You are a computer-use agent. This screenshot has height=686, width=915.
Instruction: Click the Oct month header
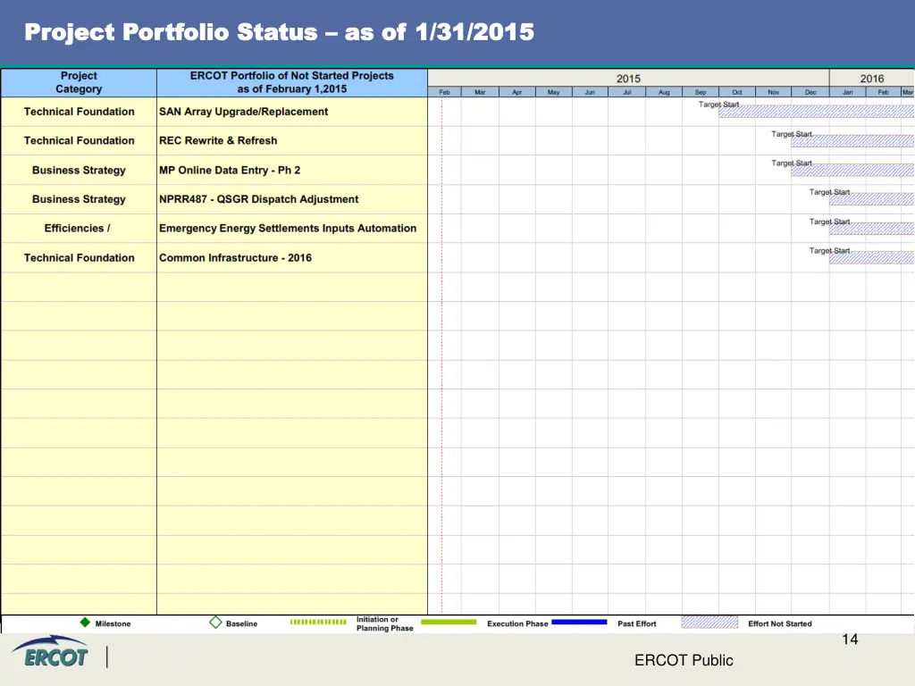pos(737,92)
